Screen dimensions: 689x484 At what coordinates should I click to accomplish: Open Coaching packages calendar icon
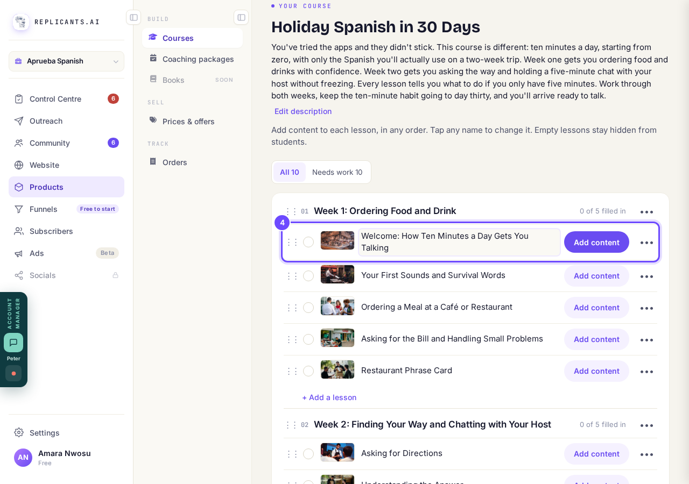tap(153, 58)
